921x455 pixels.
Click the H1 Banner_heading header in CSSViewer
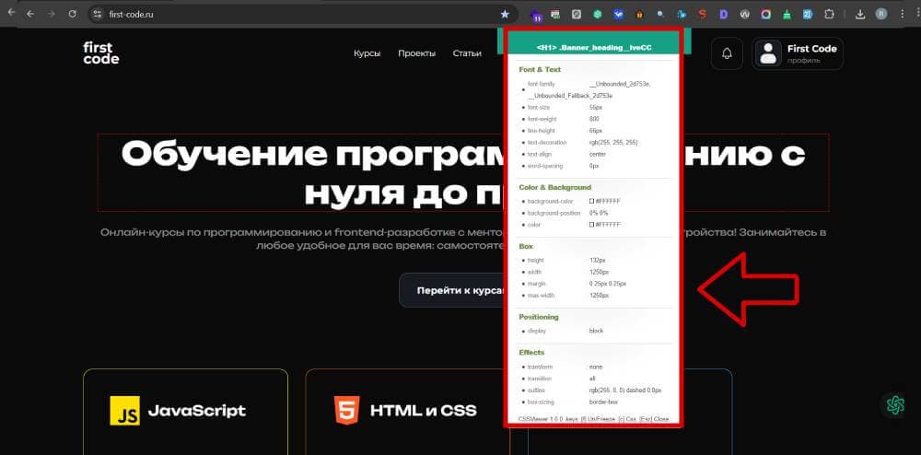click(x=592, y=47)
